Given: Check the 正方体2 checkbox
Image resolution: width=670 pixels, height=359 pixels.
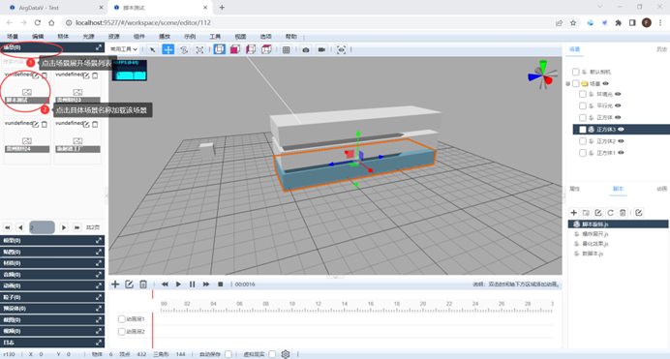Looking at the screenshot, I should tap(583, 141).
